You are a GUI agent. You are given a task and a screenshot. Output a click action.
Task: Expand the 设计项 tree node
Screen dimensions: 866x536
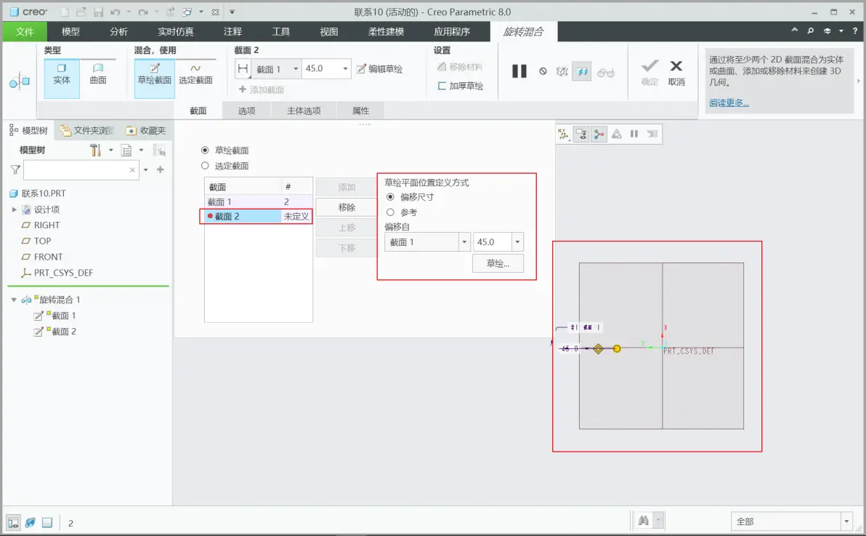[x=15, y=209]
